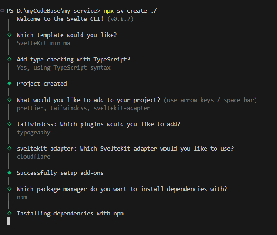
Task: Click the filled diamond beside 'Successfully setup add-ons'
Action: pyautogui.click(x=10, y=173)
